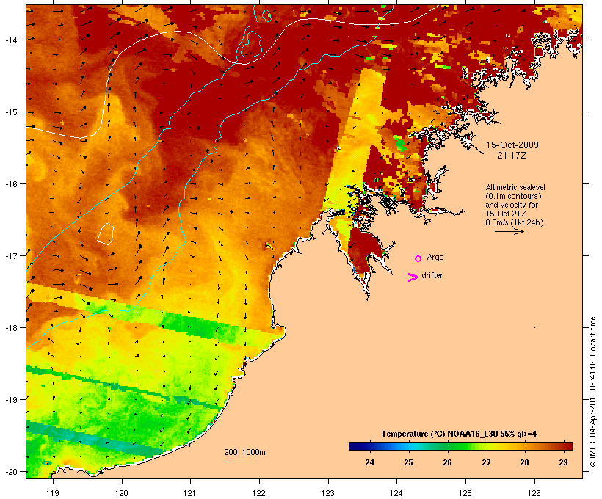Viewport: 602px width, 499px height.
Task: Click the longitude label 119
Action: (53, 493)
